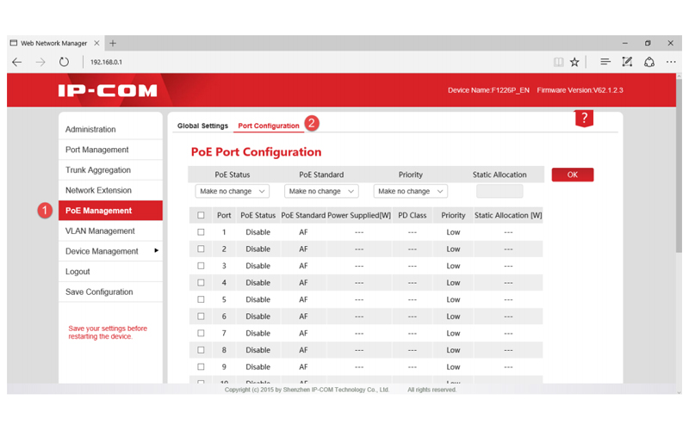Click AF standard in port 5 row

(303, 299)
